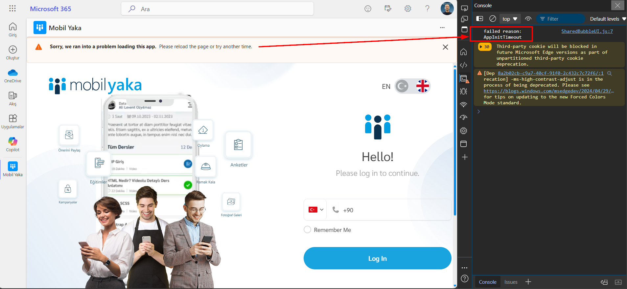627x289 pixels.
Task: Open DevTools more options ellipsis
Action: [464, 268]
